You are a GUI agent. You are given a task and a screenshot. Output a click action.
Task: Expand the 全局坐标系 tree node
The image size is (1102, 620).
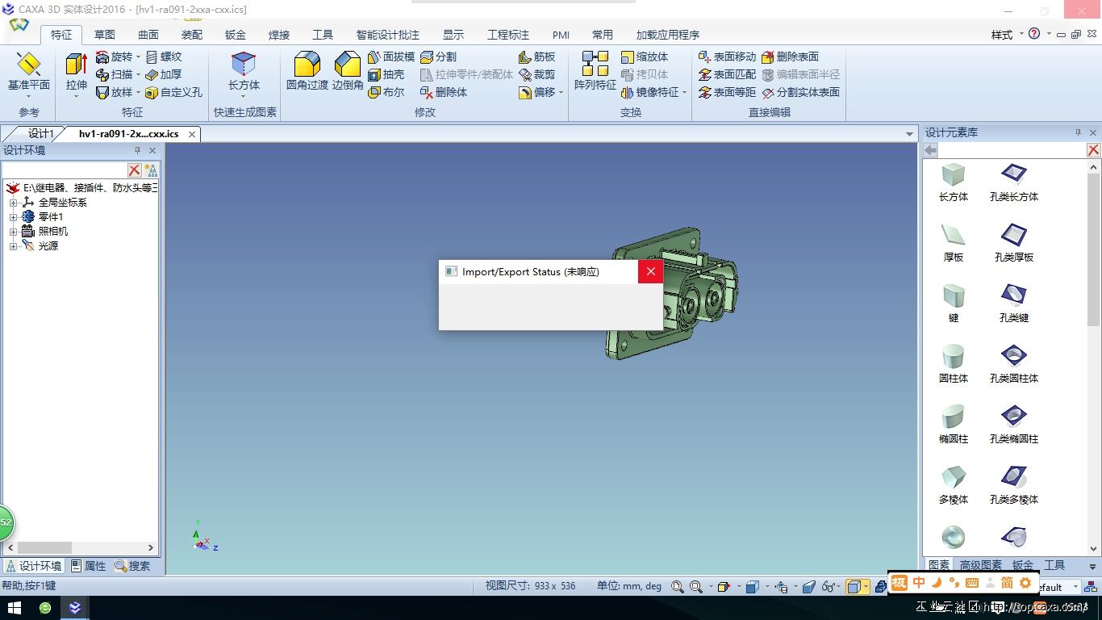(13, 203)
